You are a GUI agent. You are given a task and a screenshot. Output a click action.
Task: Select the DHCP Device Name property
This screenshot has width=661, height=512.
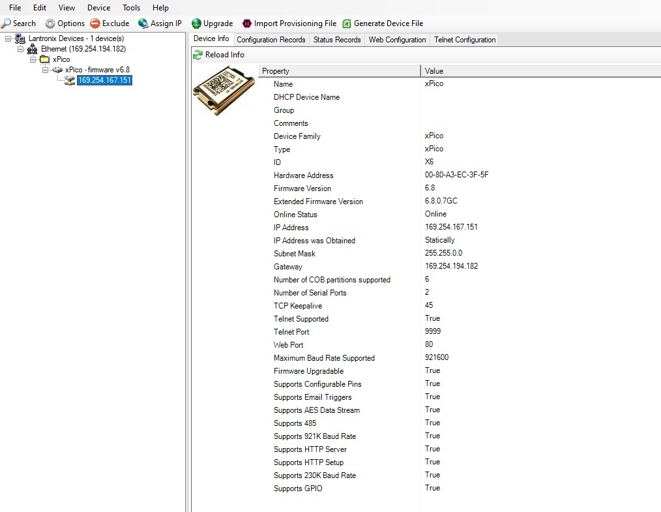(x=306, y=97)
